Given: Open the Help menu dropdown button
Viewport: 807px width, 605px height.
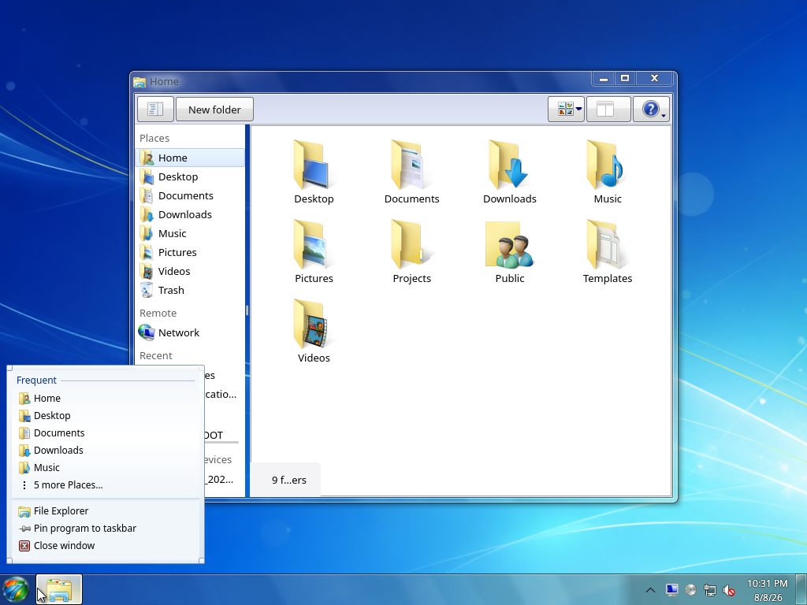Looking at the screenshot, I should tap(652, 109).
